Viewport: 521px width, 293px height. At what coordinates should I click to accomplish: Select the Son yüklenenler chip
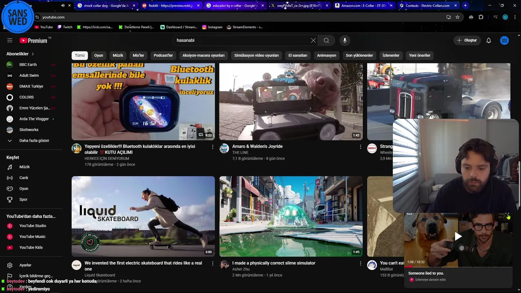click(x=359, y=55)
